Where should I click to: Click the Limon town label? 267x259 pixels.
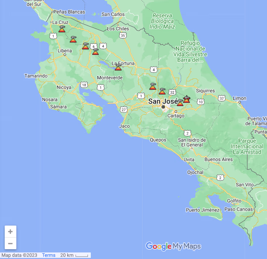[x=239, y=98]
